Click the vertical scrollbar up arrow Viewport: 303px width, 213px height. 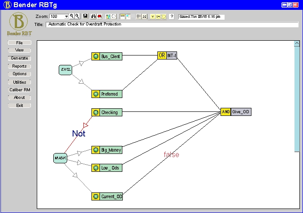[297, 43]
